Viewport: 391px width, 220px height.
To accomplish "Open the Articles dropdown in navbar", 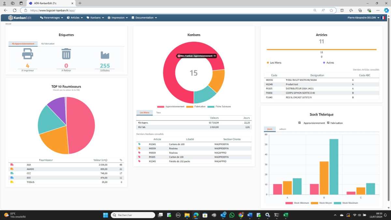I will (x=75, y=18).
